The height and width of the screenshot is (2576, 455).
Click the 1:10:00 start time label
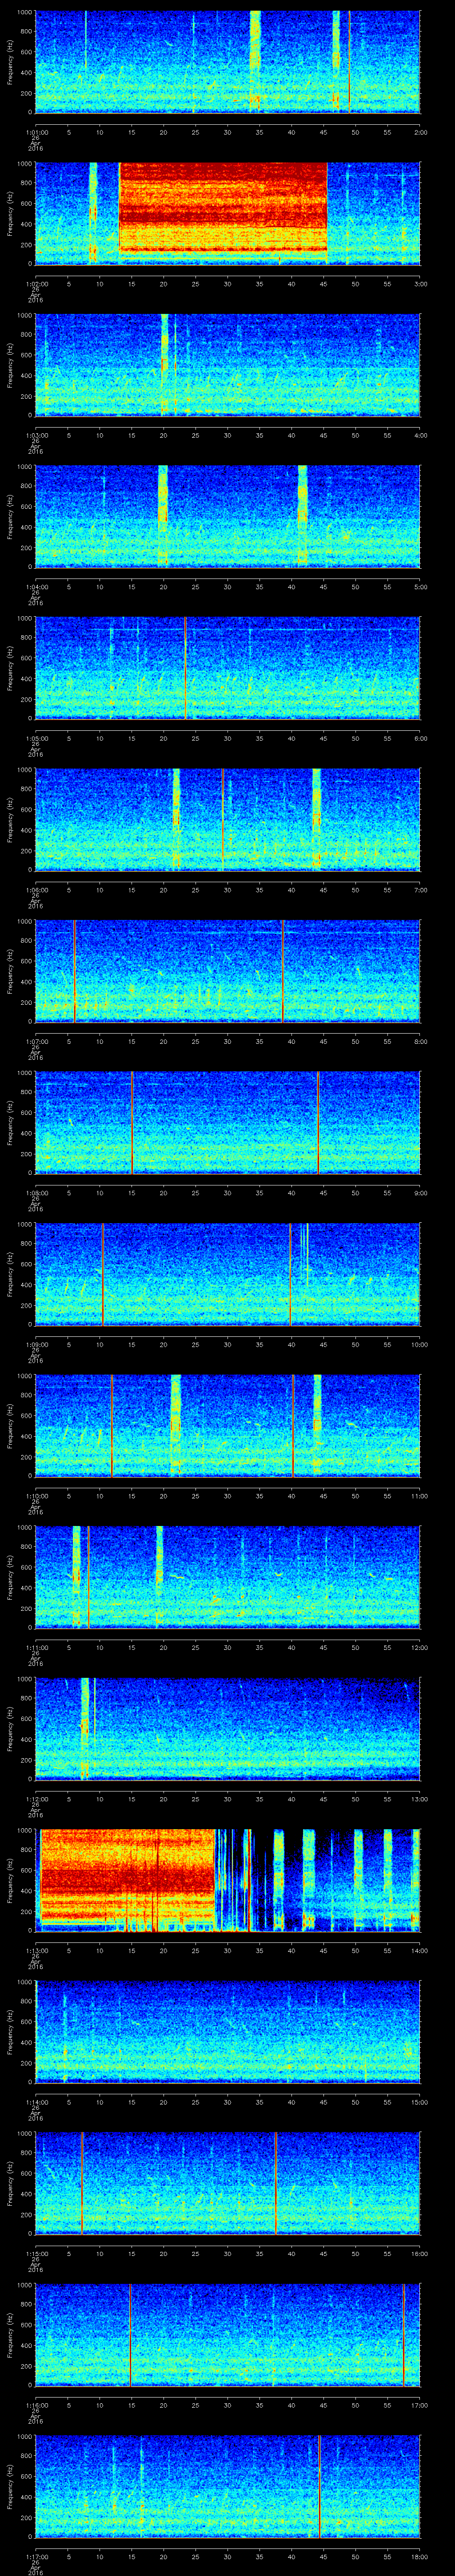[36, 1496]
